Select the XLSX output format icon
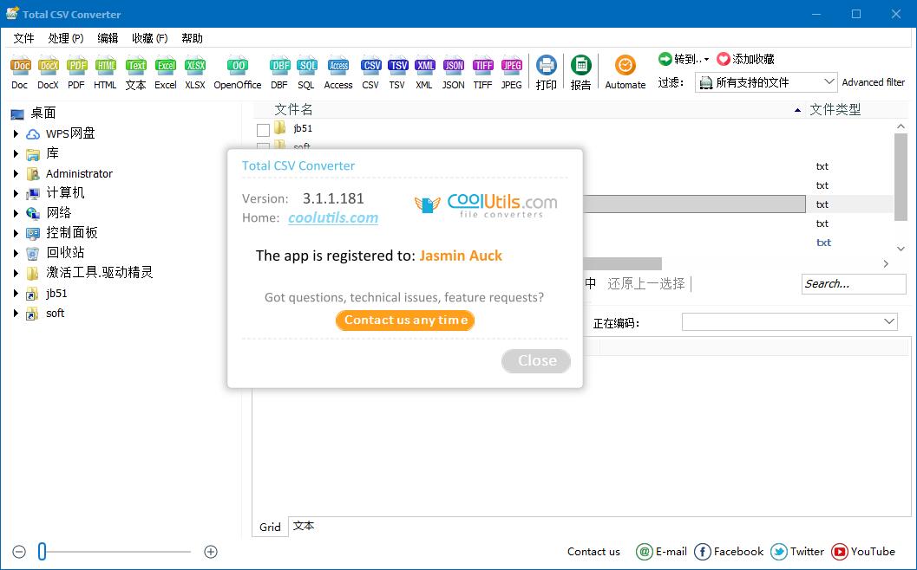 point(194,65)
